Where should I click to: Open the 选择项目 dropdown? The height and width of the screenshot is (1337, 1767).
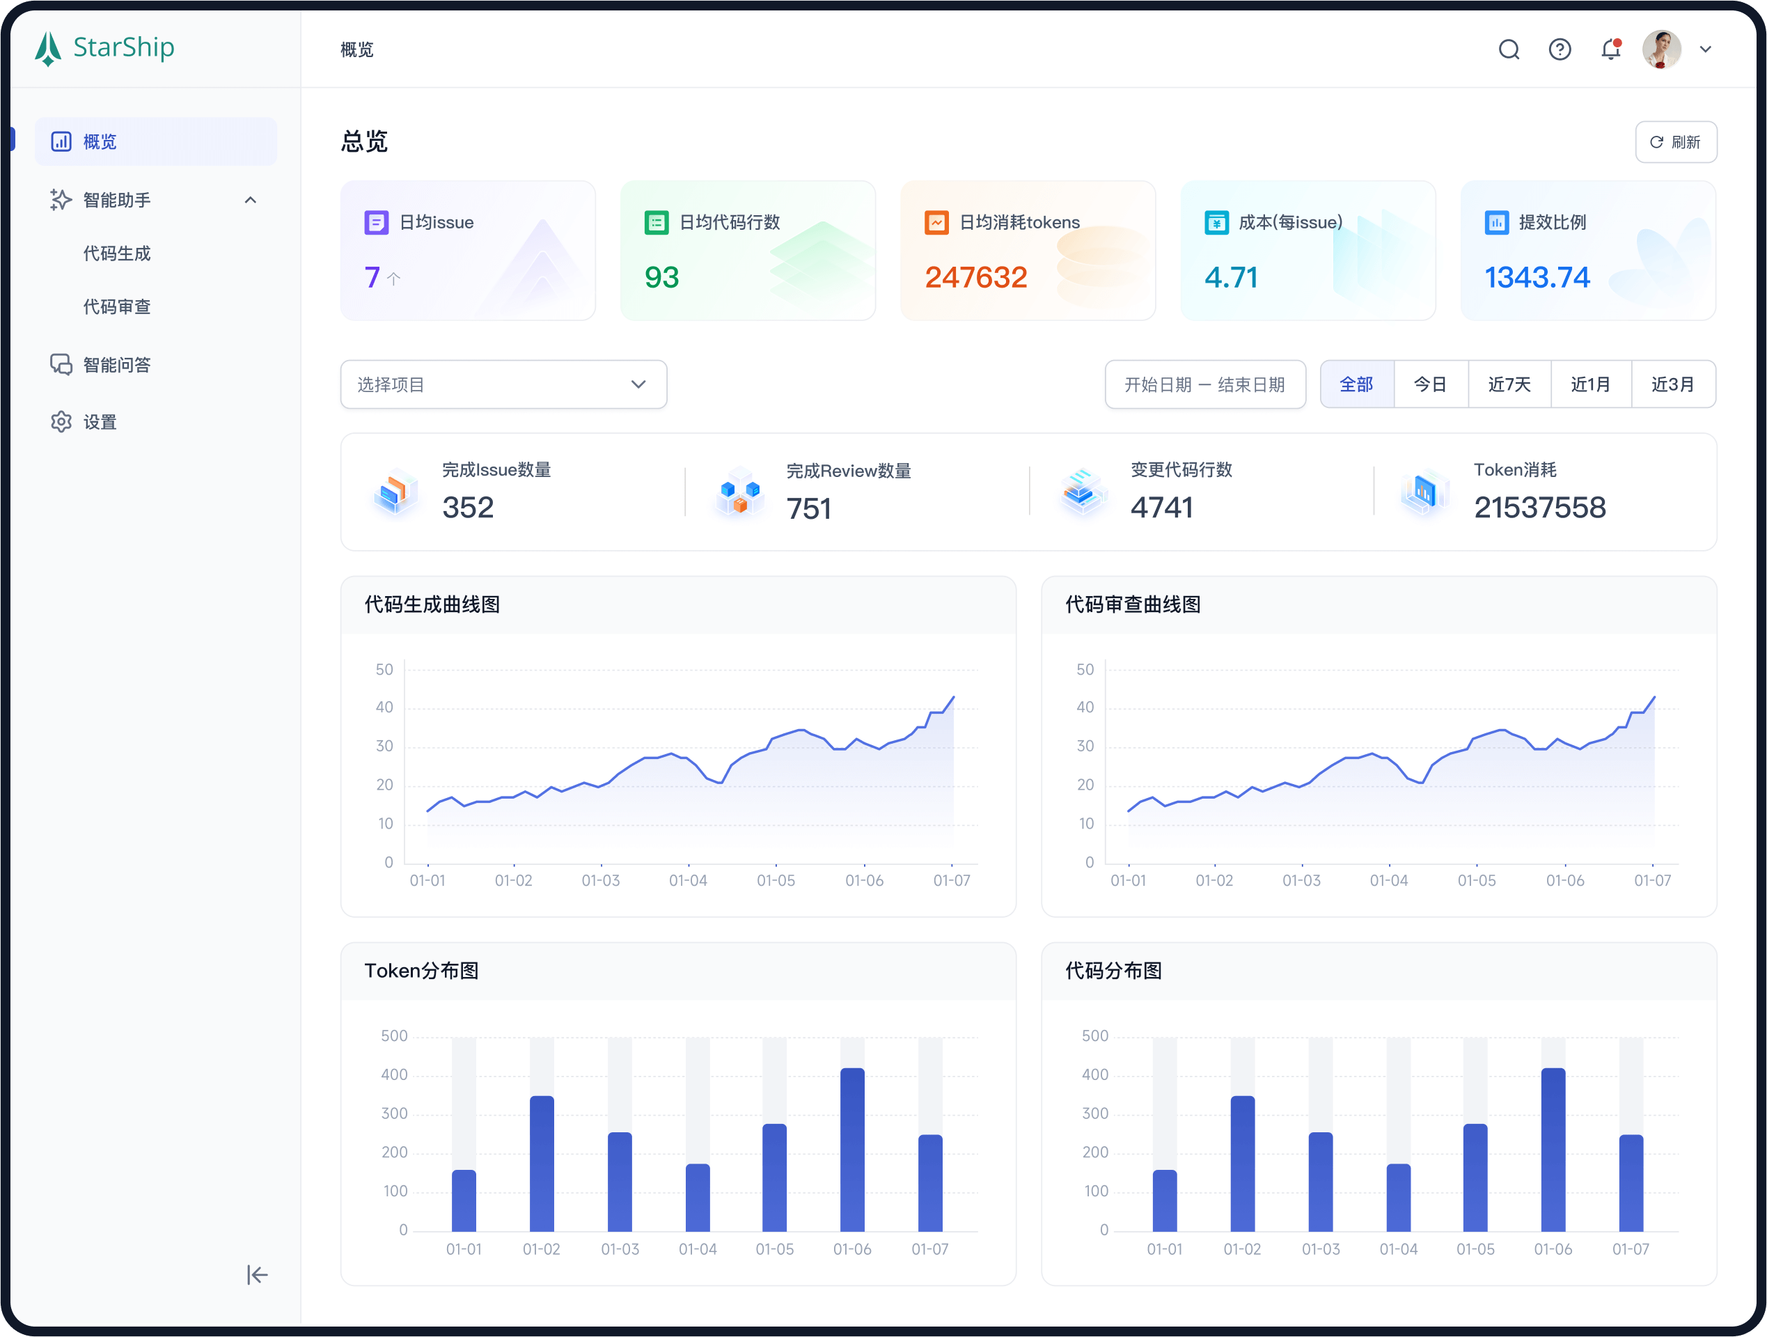pyautogui.click(x=503, y=384)
